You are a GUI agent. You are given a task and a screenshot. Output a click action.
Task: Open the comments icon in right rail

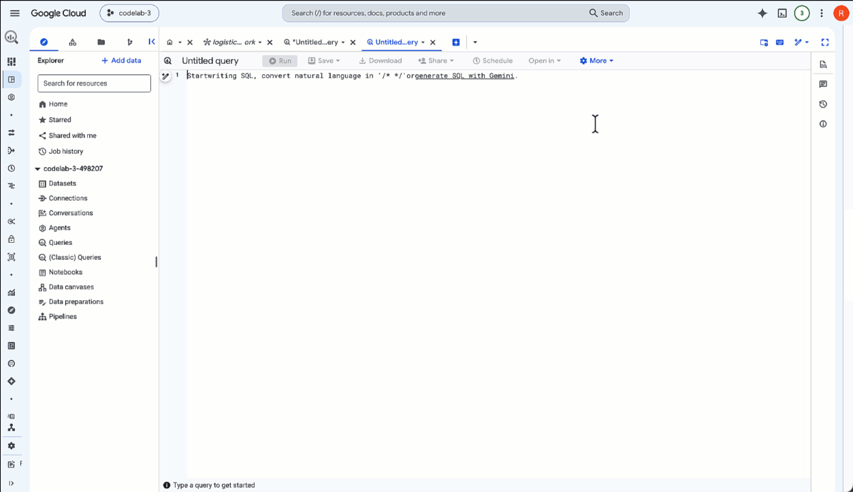[x=823, y=84]
